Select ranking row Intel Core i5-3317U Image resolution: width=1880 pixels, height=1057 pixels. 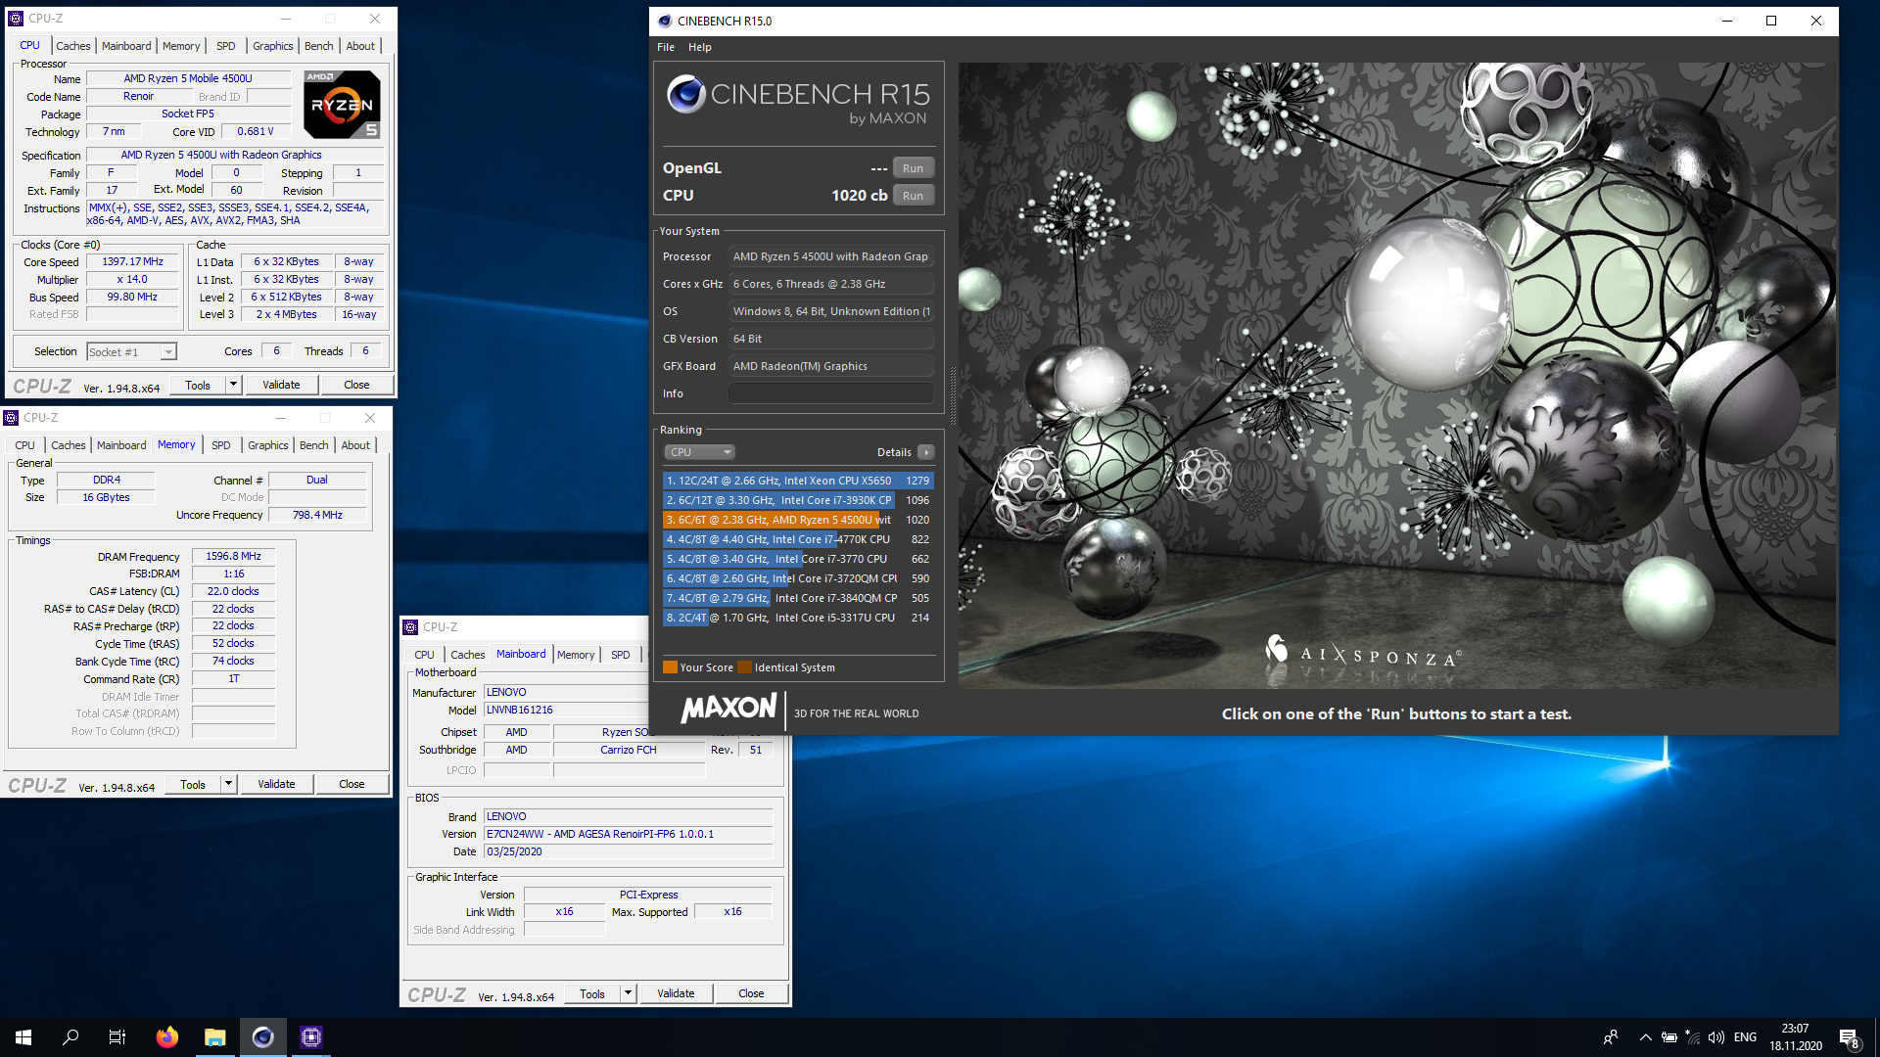(x=797, y=618)
